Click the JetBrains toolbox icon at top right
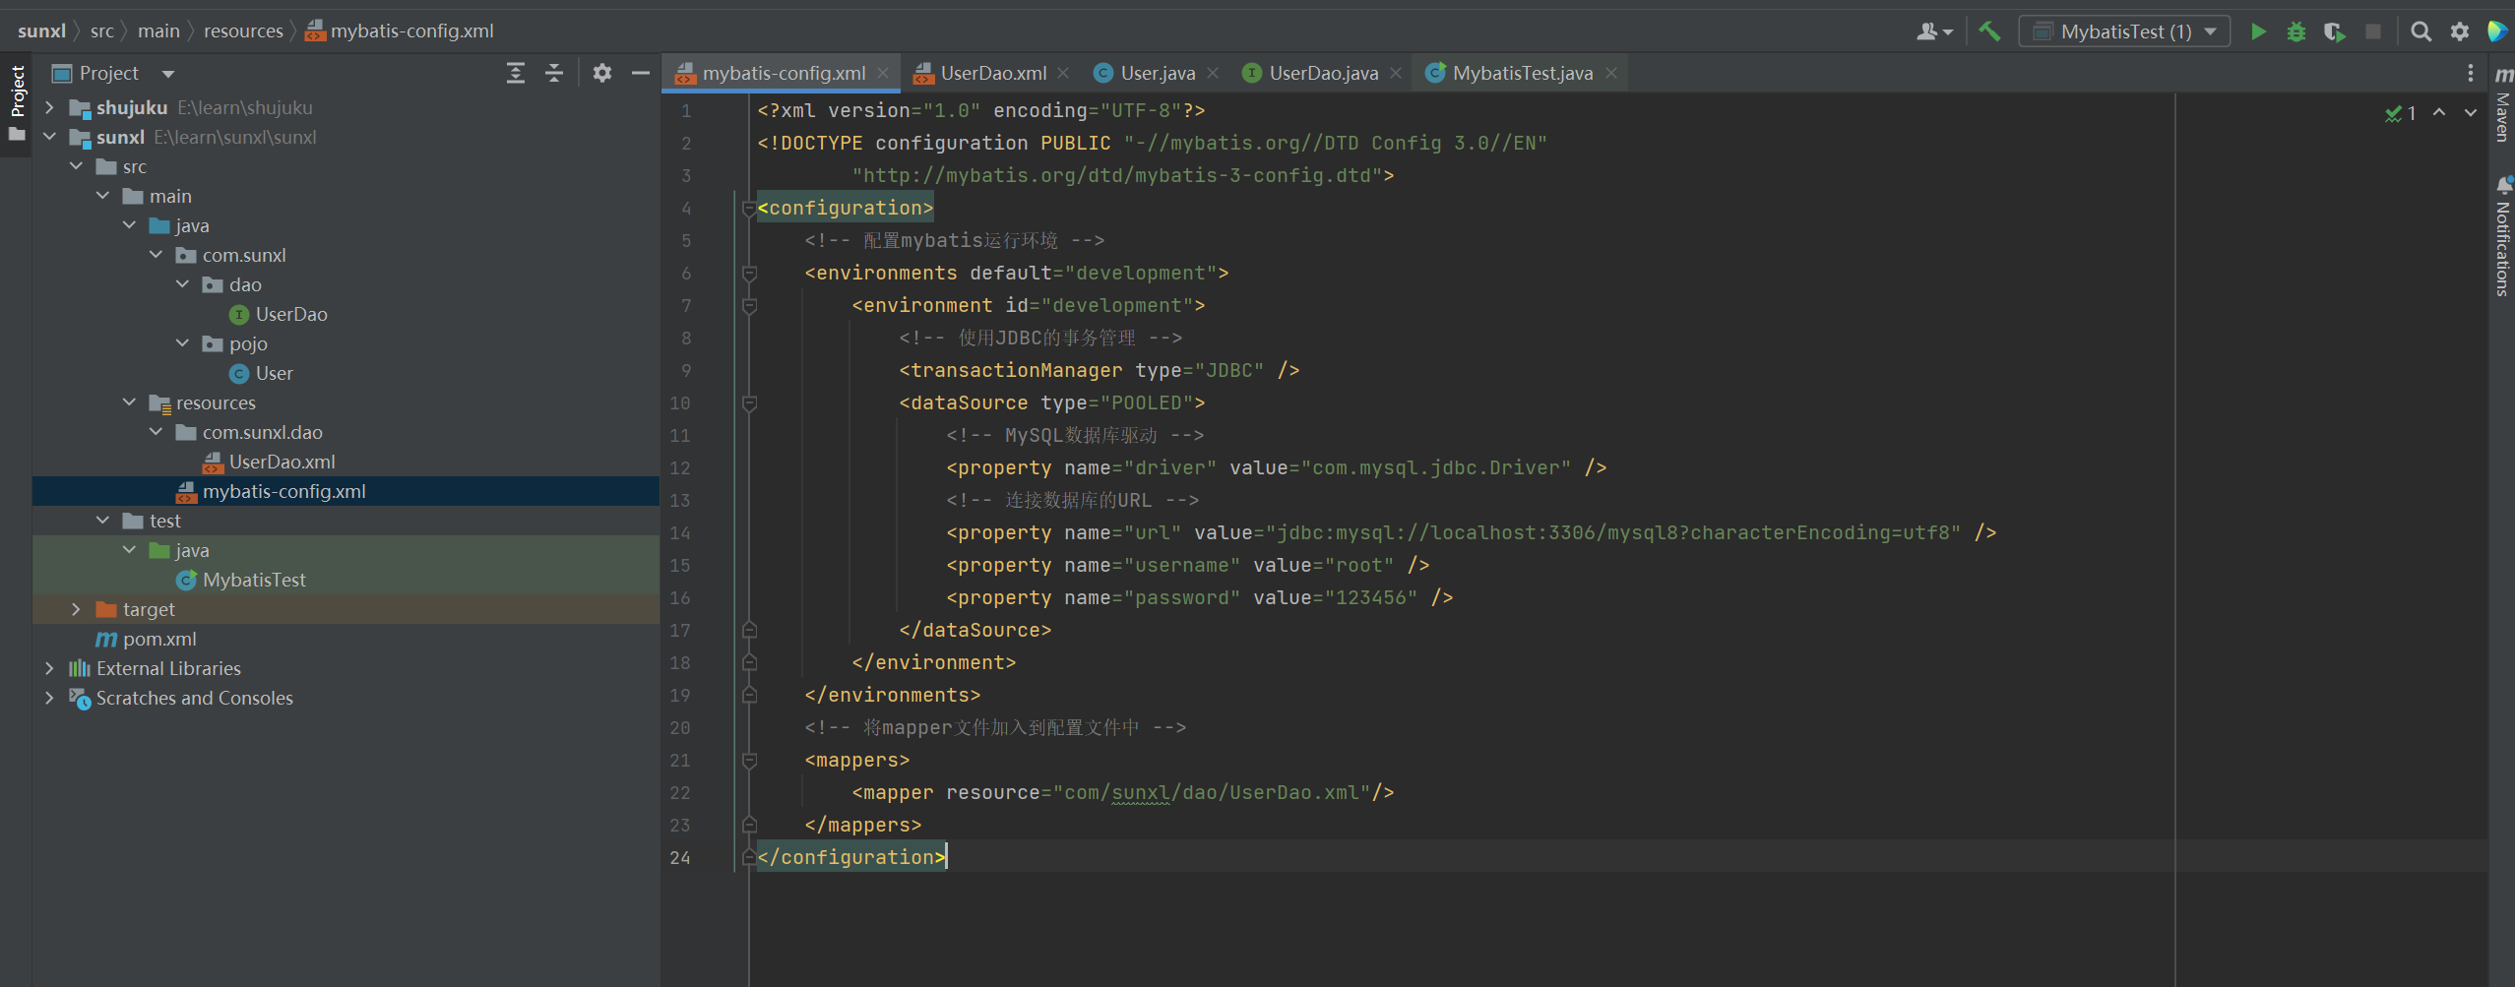The width and height of the screenshot is (2515, 987). click(x=2497, y=31)
